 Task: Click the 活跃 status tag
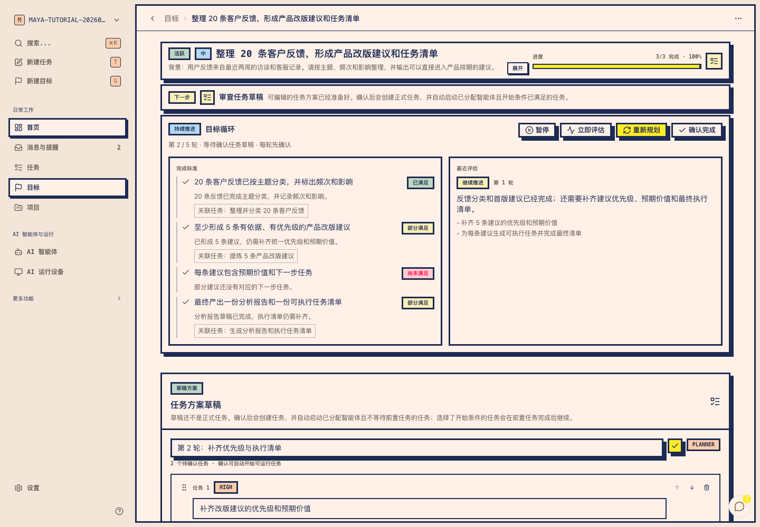[179, 54]
